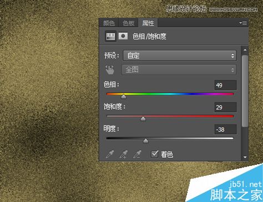Click the 色相/饱和度 panel title text

click(x=149, y=36)
